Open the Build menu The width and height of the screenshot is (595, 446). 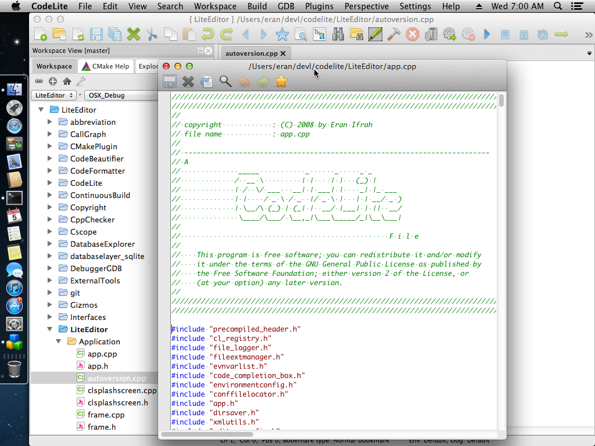(257, 6)
